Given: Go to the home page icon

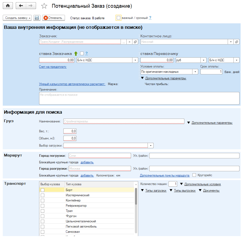Looking at the screenshot, I should tap(8, 6).
